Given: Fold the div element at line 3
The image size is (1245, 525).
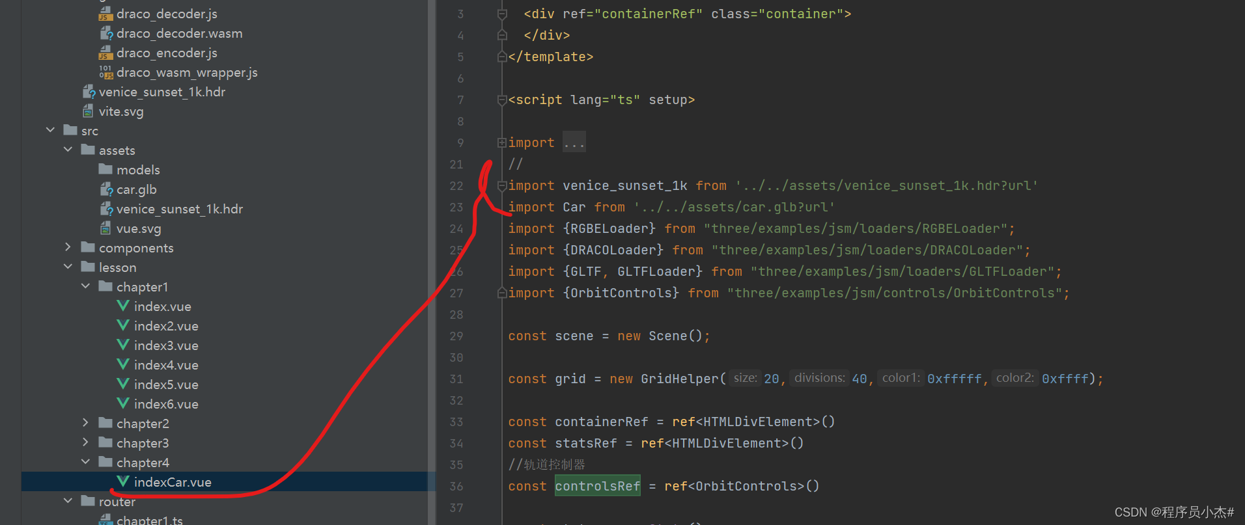Looking at the screenshot, I should coord(502,14).
